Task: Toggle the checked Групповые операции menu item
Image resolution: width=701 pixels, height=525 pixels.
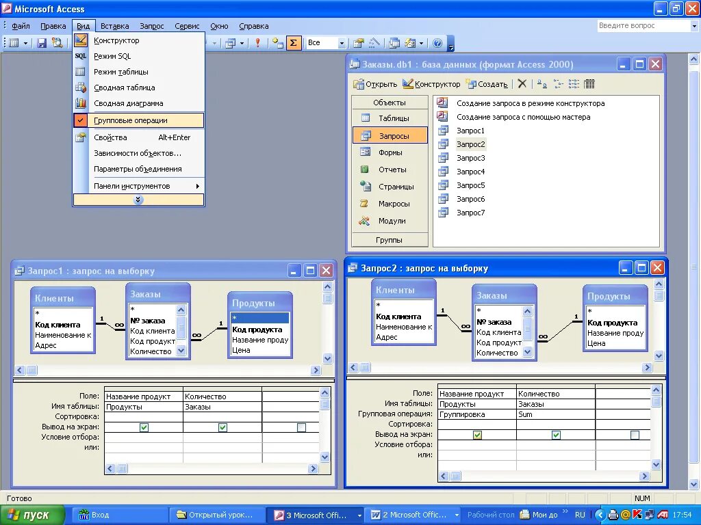Action: tap(138, 120)
